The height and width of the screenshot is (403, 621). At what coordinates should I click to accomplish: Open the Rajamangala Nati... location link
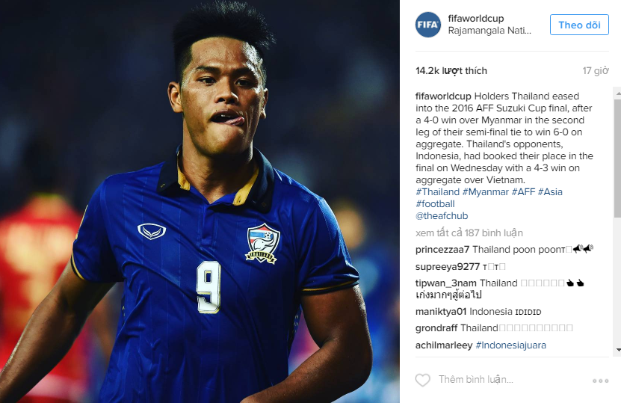(x=489, y=31)
